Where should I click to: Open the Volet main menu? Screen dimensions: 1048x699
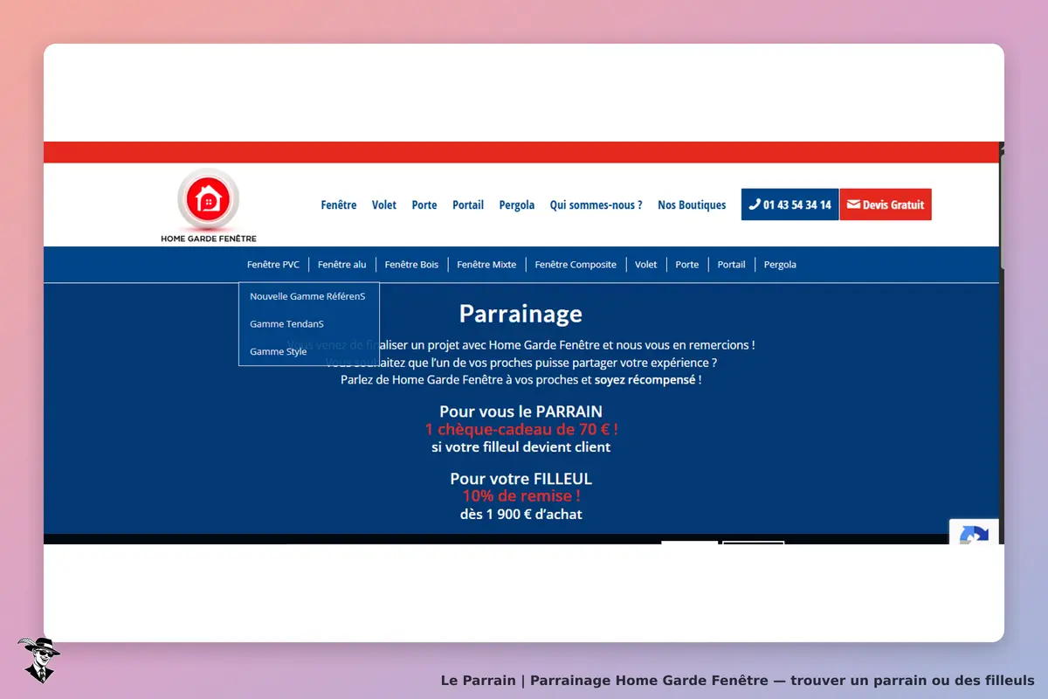coord(384,204)
